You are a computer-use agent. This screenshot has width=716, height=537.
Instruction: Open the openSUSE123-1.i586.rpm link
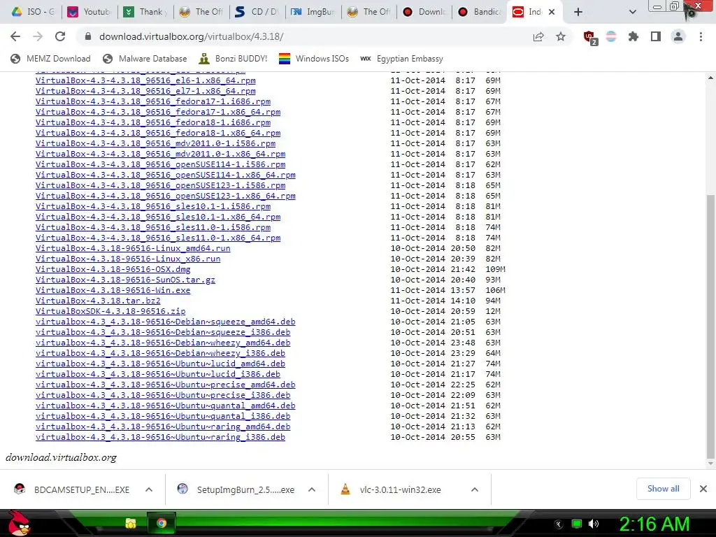coord(160,186)
